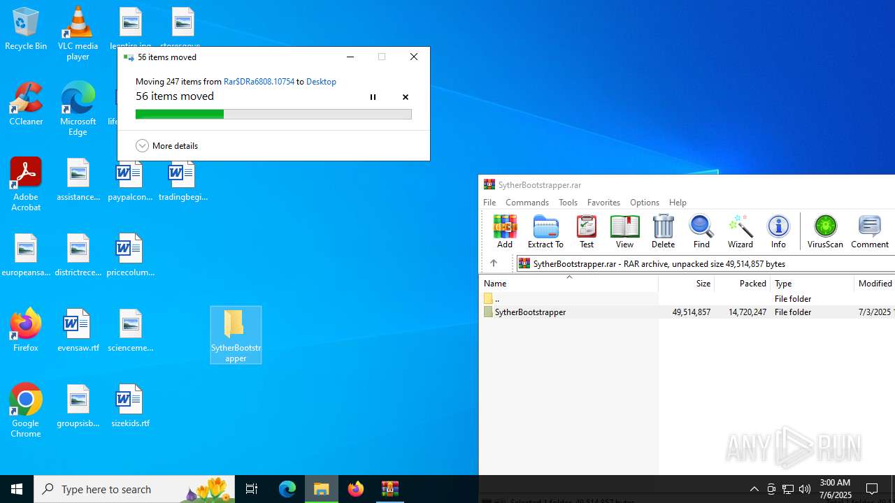The width and height of the screenshot is (895, 503).
Task: Show hidden system tray icons
Action: click(754, 489)
